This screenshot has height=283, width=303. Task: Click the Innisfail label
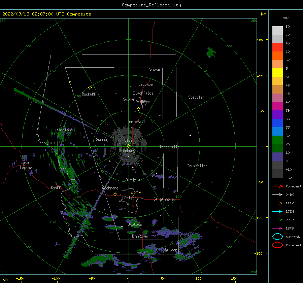pos(136,122)
